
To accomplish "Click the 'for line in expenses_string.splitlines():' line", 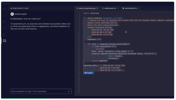I will (x=109, y=44).
